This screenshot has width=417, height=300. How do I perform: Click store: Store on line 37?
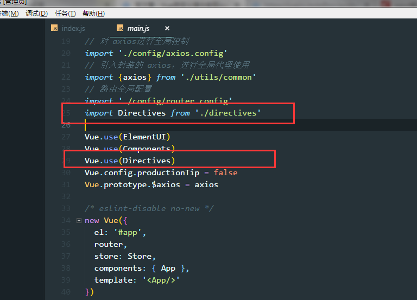123,256
